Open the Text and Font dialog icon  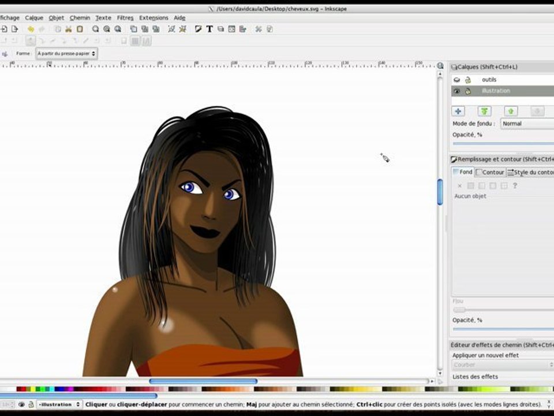(x=209, y=29)
